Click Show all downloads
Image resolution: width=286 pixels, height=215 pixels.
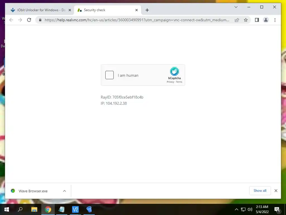(x=260, y=191)
